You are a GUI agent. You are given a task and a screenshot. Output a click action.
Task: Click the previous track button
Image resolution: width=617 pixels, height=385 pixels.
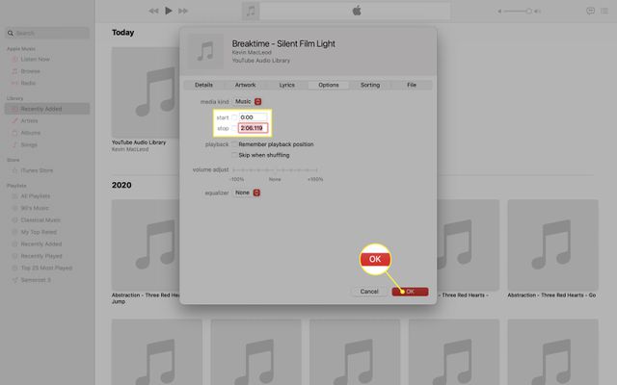coord(153,11)
